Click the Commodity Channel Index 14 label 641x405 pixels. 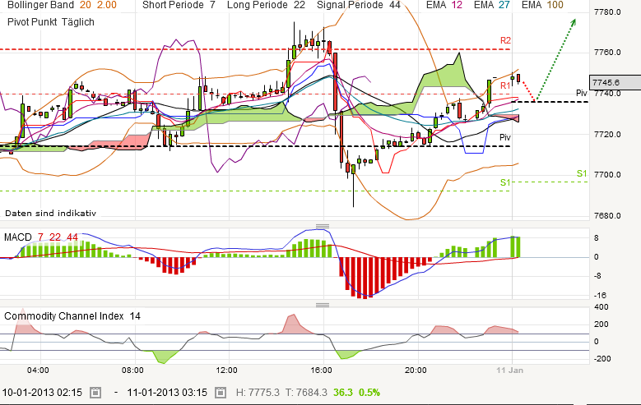72,316
